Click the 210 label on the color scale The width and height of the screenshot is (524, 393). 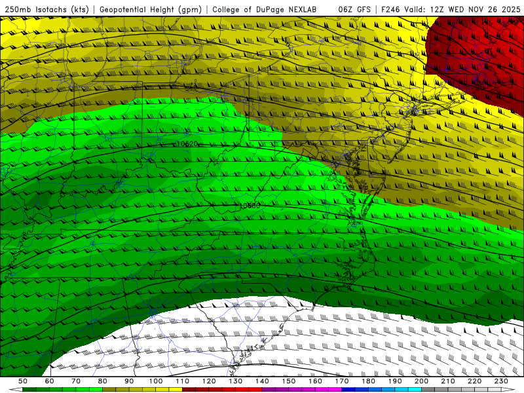click(x=448, y=381)
